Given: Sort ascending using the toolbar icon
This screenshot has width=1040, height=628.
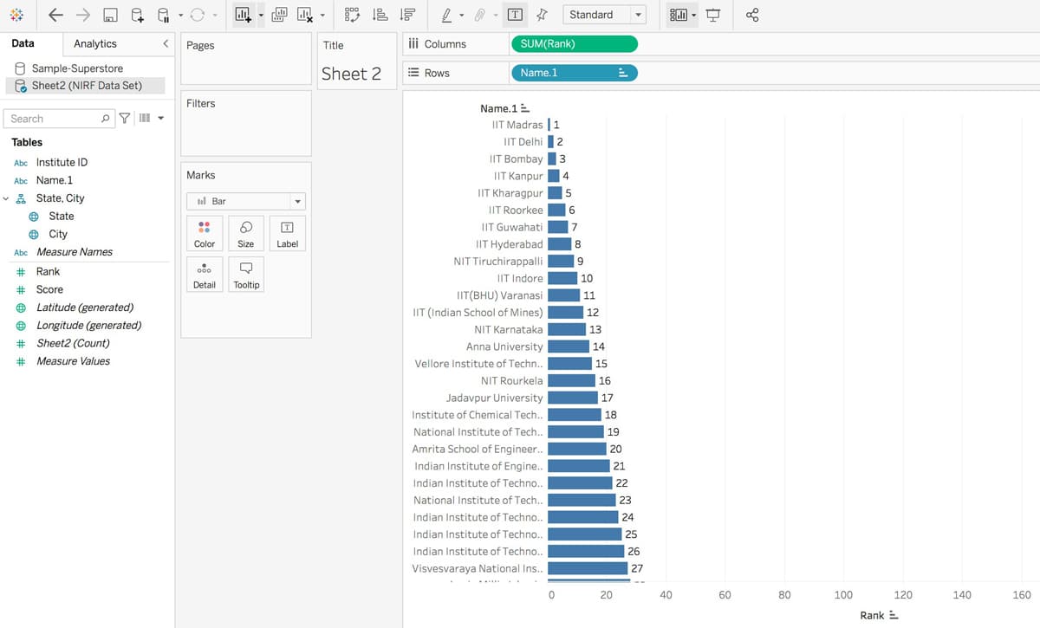Looking at the screenshot, I should click(x=380, y=15).
